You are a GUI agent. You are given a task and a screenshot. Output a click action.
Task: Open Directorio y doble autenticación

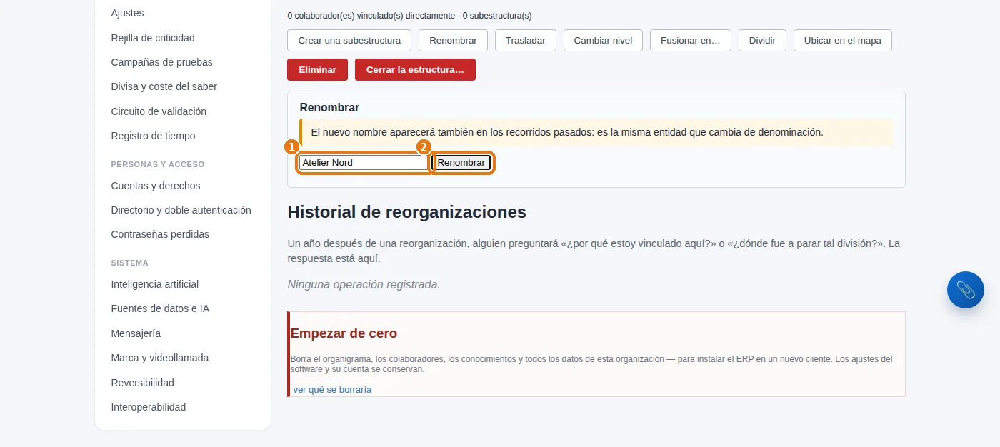[x=181, y=210]
